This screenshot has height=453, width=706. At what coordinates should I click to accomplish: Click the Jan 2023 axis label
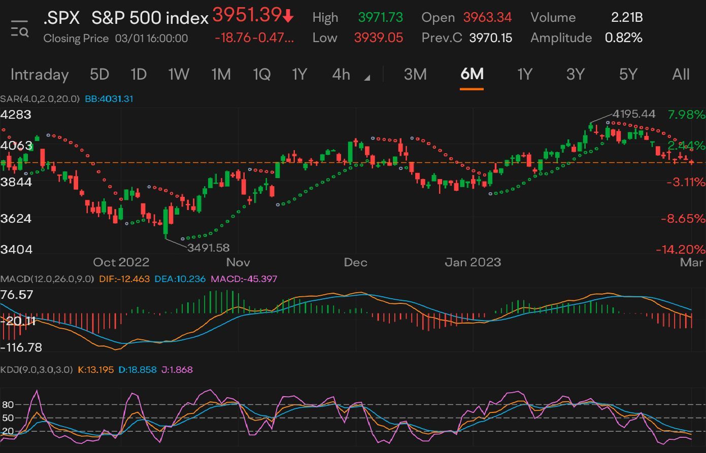click(473, 262)
